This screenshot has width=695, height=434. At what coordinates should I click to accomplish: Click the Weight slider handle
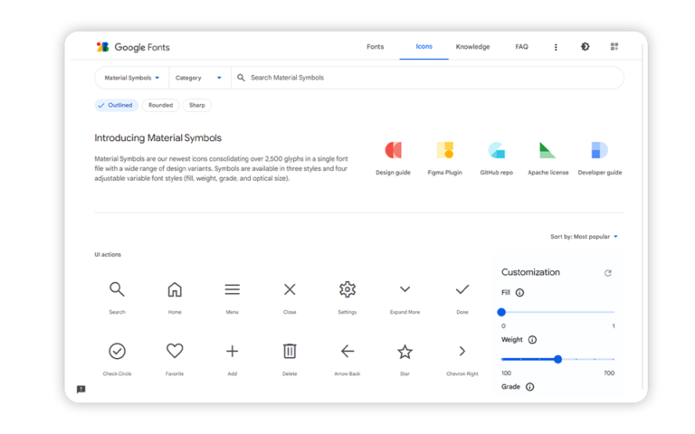(x=558, y=359)
